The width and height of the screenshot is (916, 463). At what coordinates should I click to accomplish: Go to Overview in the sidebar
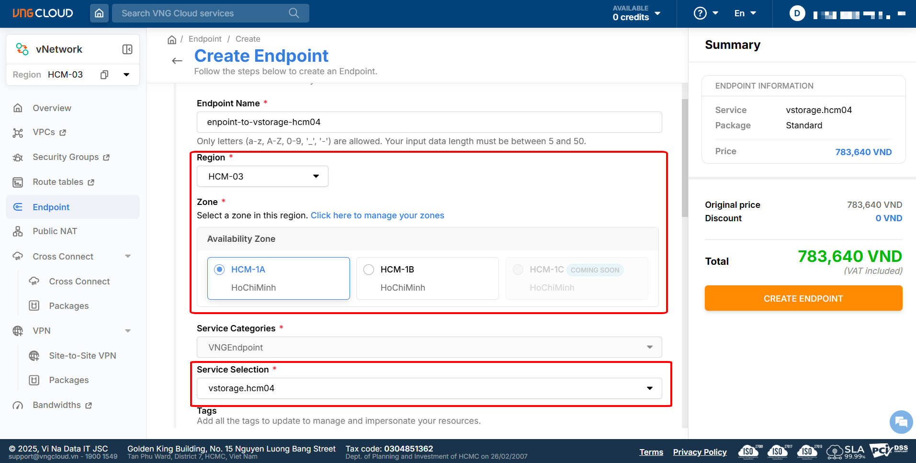tap(52, 108)
